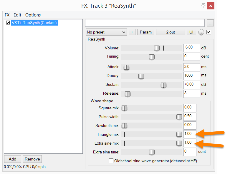This screenshot has width=235, height=174.
Task: Toggle the plugin bypass checkbox beside knob
Action: pos(209,32)
